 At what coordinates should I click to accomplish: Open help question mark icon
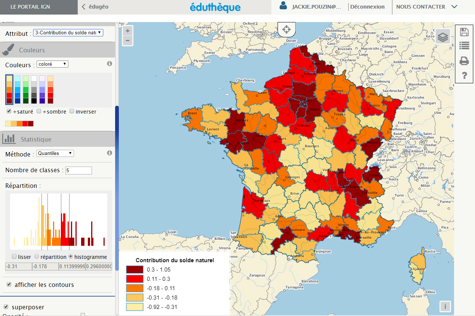[x=465, y=76]
